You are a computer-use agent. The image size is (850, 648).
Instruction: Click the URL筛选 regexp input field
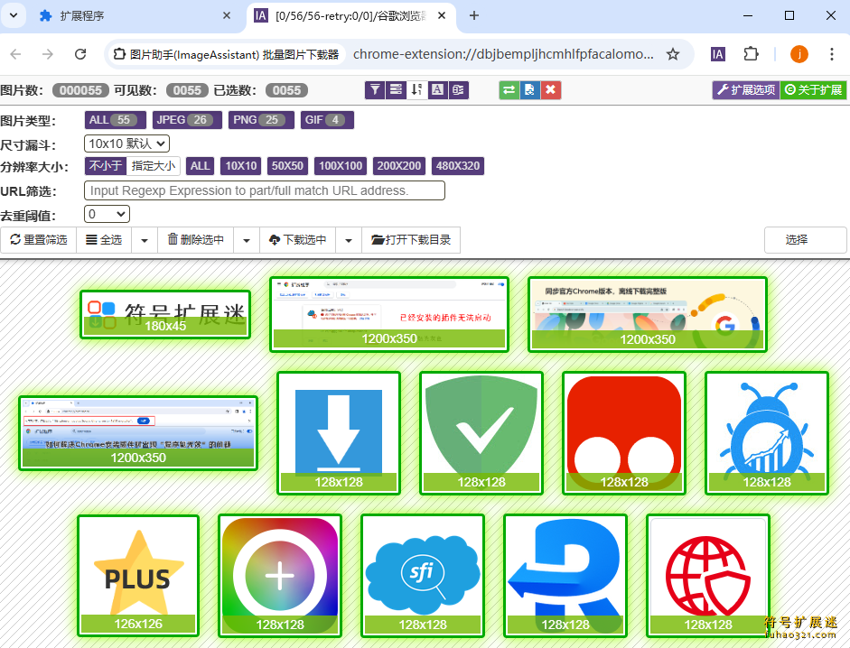click(x=265, y=190)
